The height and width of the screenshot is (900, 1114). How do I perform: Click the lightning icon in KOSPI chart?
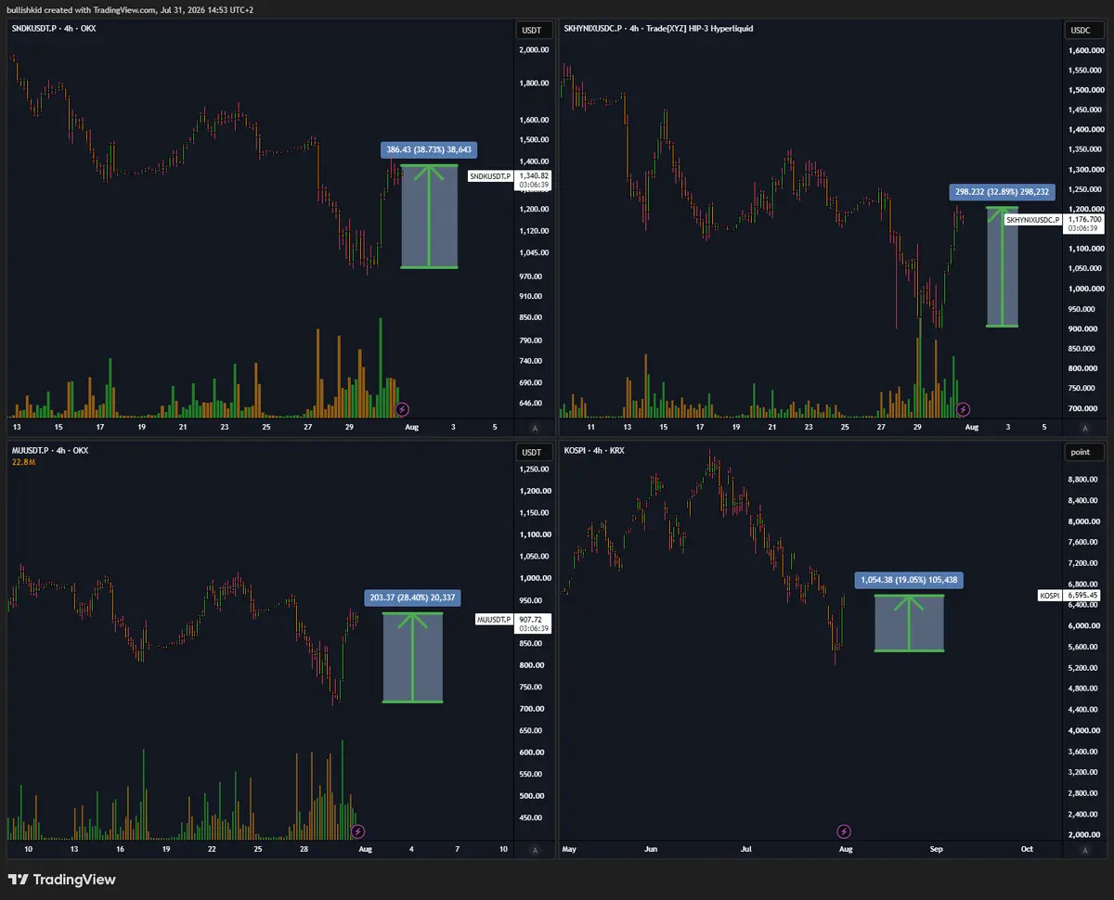click(x=844, y=830)
